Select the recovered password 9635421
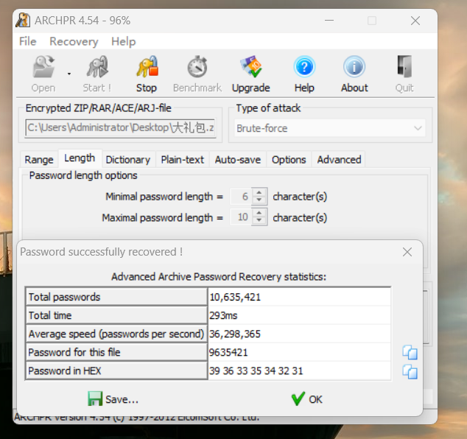The height and width of the screenshot is (439, 467). pos(228,352)
